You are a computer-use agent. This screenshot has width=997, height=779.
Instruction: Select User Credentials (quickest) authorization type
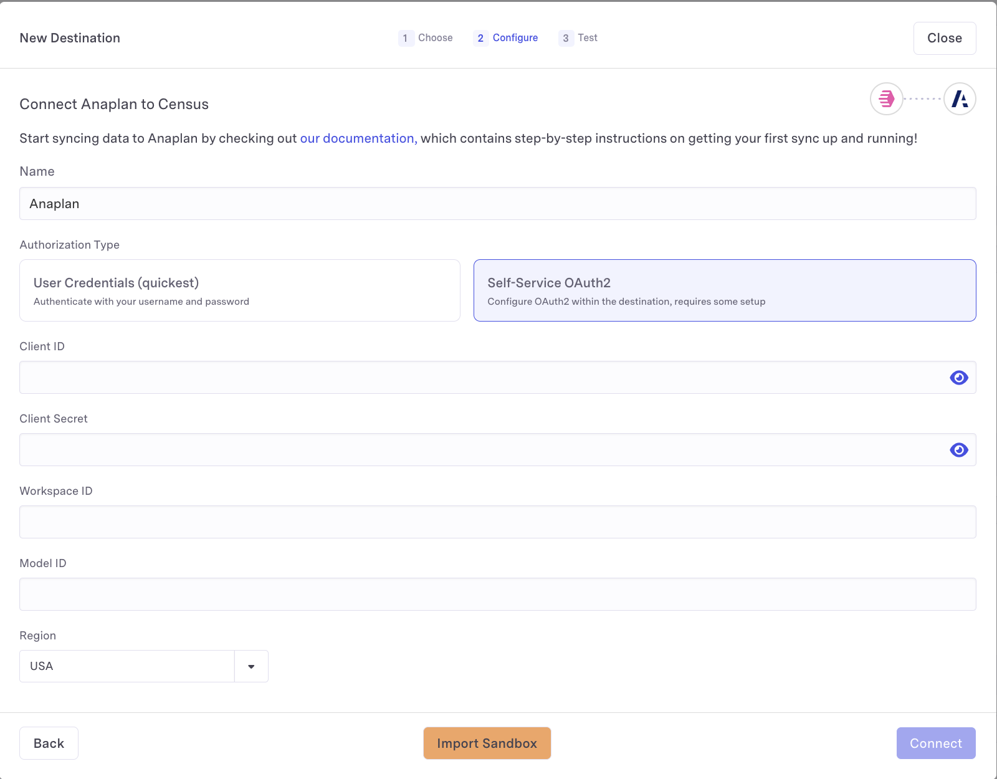pyautogui.click(x=240, y=290)
